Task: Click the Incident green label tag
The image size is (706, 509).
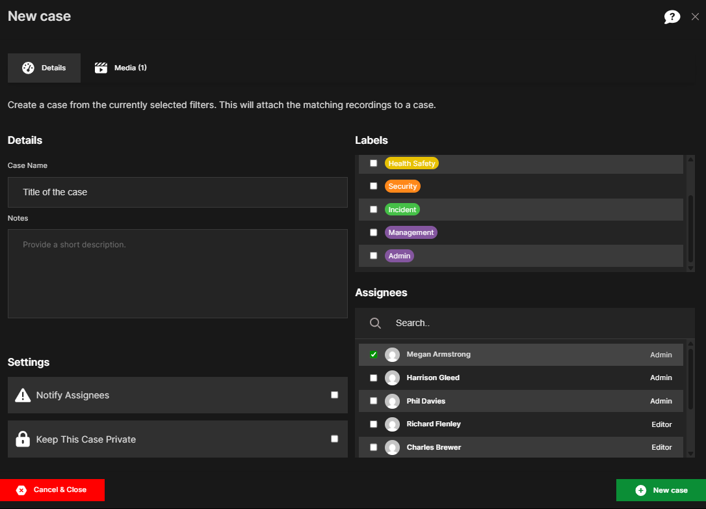Action: pos(402,210)
